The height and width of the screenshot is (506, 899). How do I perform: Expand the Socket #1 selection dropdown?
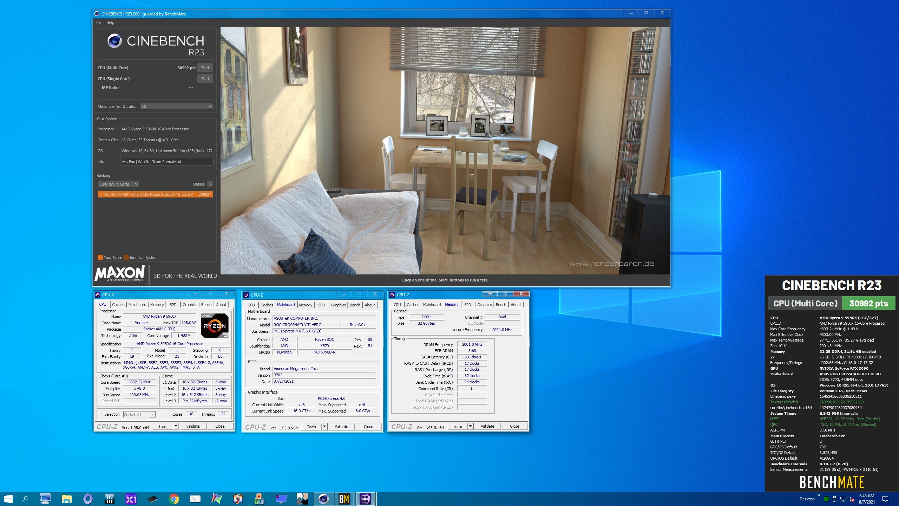pos(139,415)
